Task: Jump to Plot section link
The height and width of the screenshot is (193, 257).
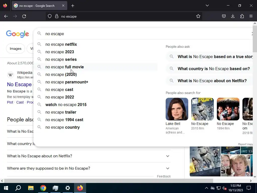Action: pyautogui.click(x=10, y=102)
